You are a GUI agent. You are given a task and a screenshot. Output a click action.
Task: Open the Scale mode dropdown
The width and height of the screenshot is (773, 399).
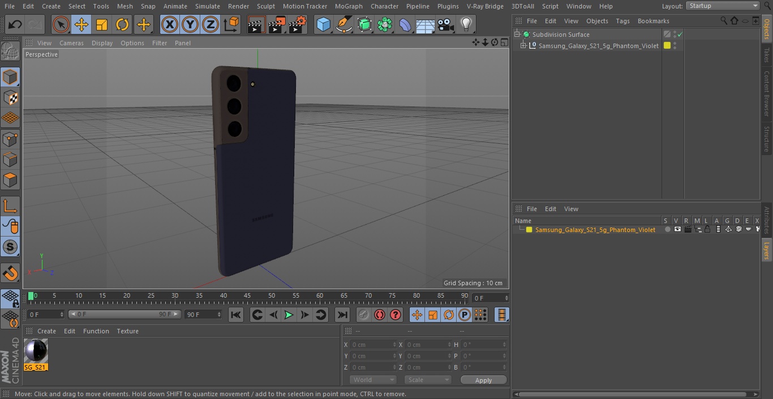pyautogui.click(x=428, y=380)
